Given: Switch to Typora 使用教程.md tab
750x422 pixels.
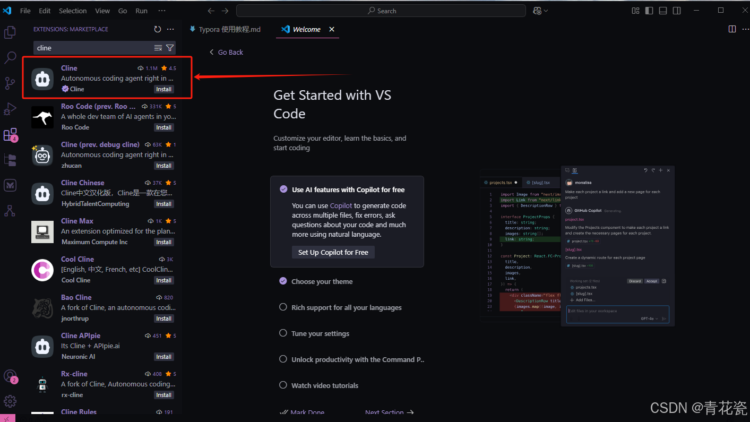Looking at the screenshot, I should pos(225,29).
